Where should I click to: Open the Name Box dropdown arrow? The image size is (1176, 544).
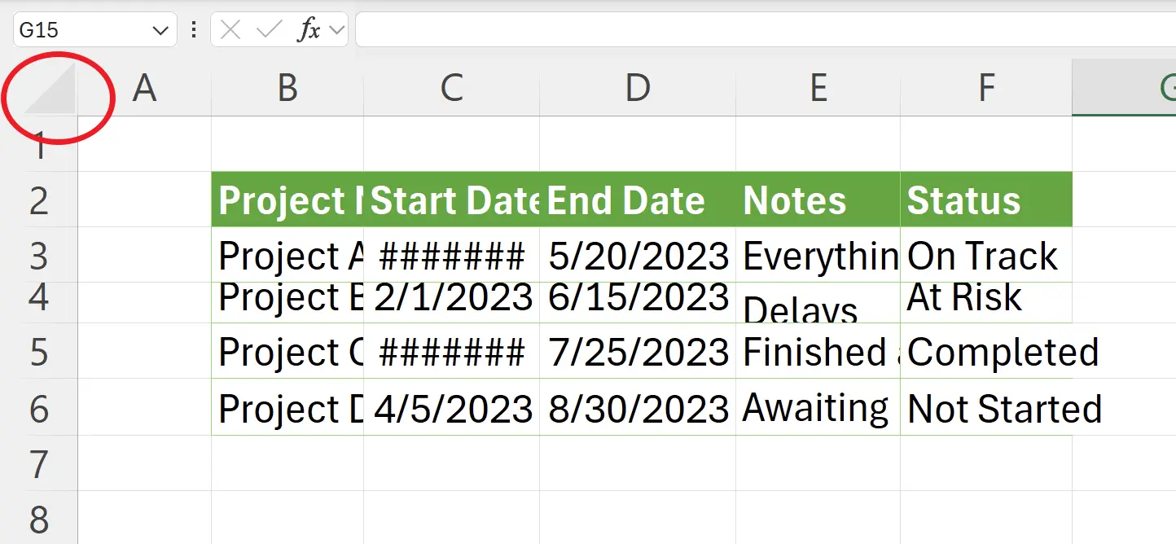click(x=160, y=31)
